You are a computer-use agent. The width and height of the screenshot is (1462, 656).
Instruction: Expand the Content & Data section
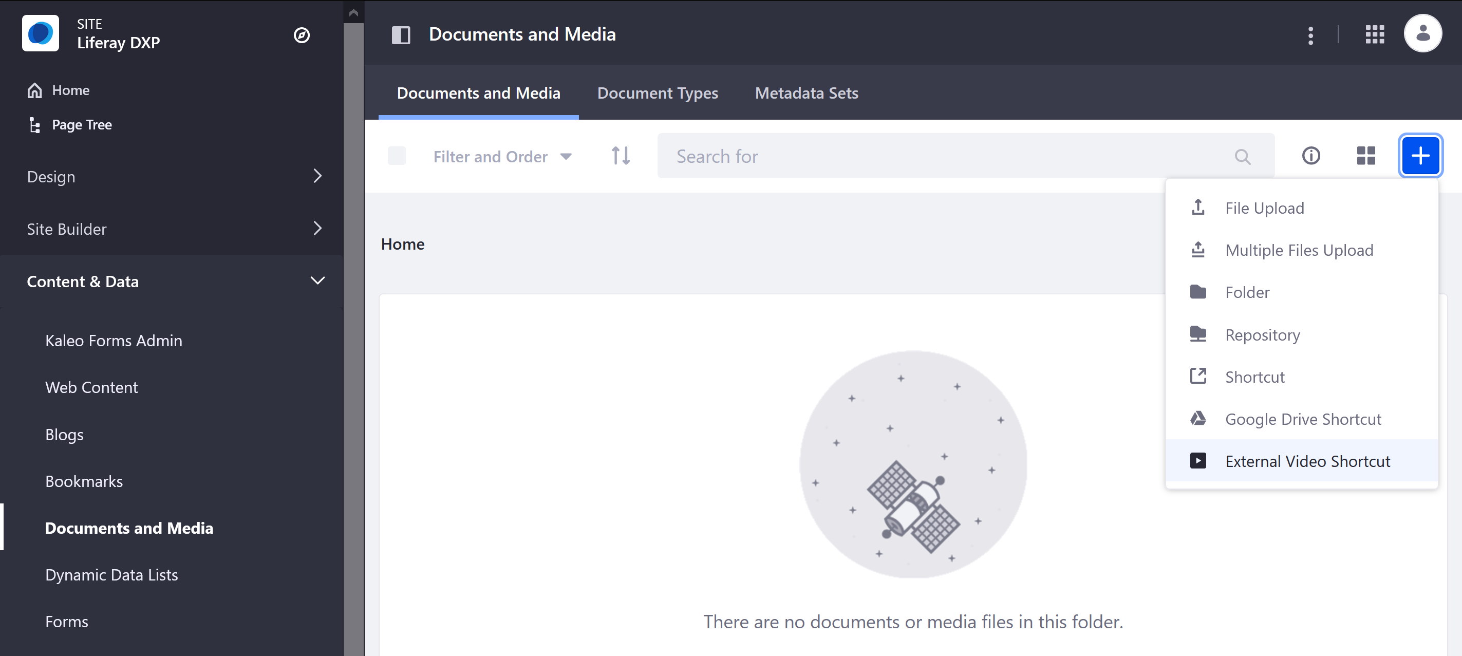click(318, 282)
